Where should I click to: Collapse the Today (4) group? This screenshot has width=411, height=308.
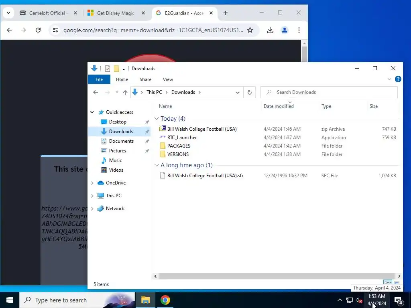pyautogui.click(x=157, y=119)
